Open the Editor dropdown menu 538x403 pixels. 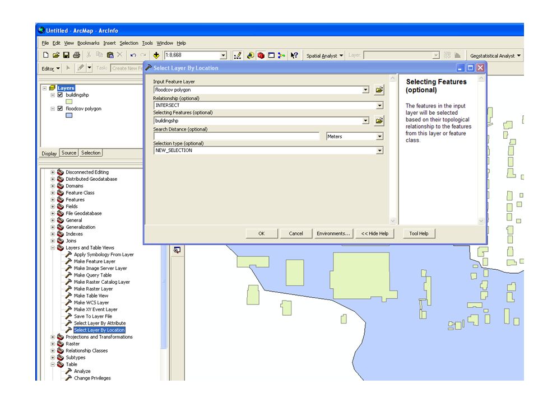click(x=50, y=68)
